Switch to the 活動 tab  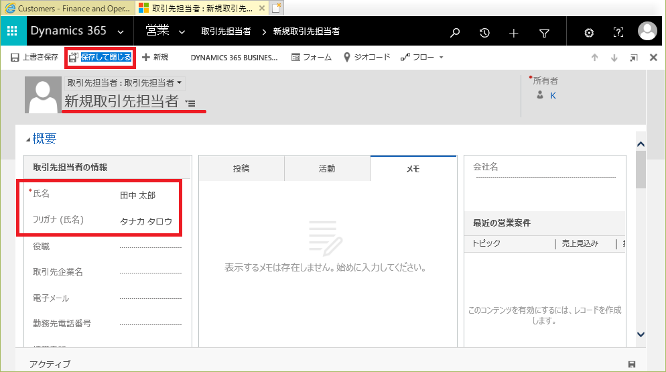coord(327,169)
